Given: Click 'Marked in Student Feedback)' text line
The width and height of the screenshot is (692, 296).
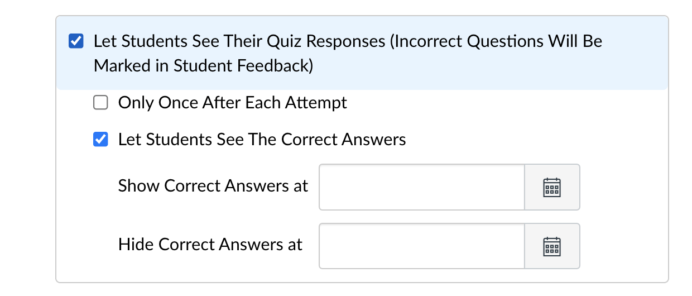Looking at the screenshot, I should [x=203, y=66].
